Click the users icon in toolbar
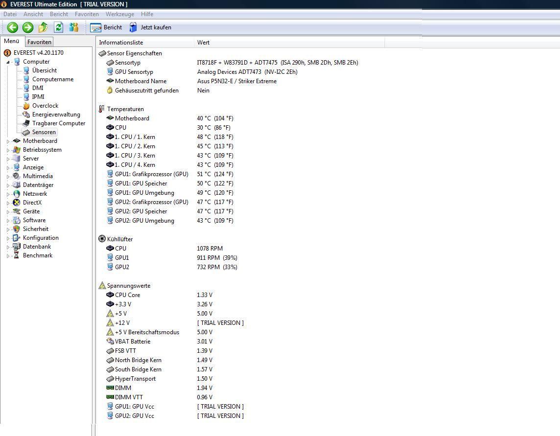The image size is (560, 436). tap(74, 27)
